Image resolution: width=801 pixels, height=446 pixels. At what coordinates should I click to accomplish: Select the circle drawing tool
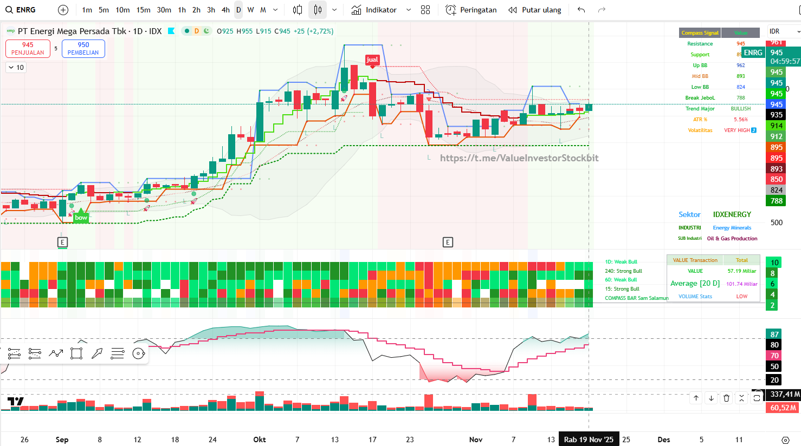[x=139, y=353]
